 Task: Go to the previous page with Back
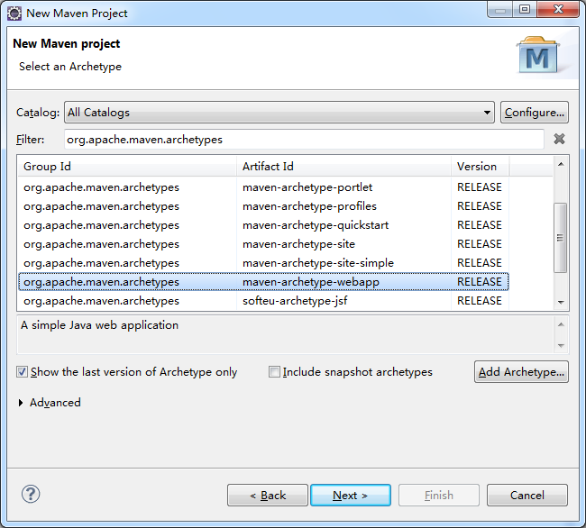(x=268, y=496)
